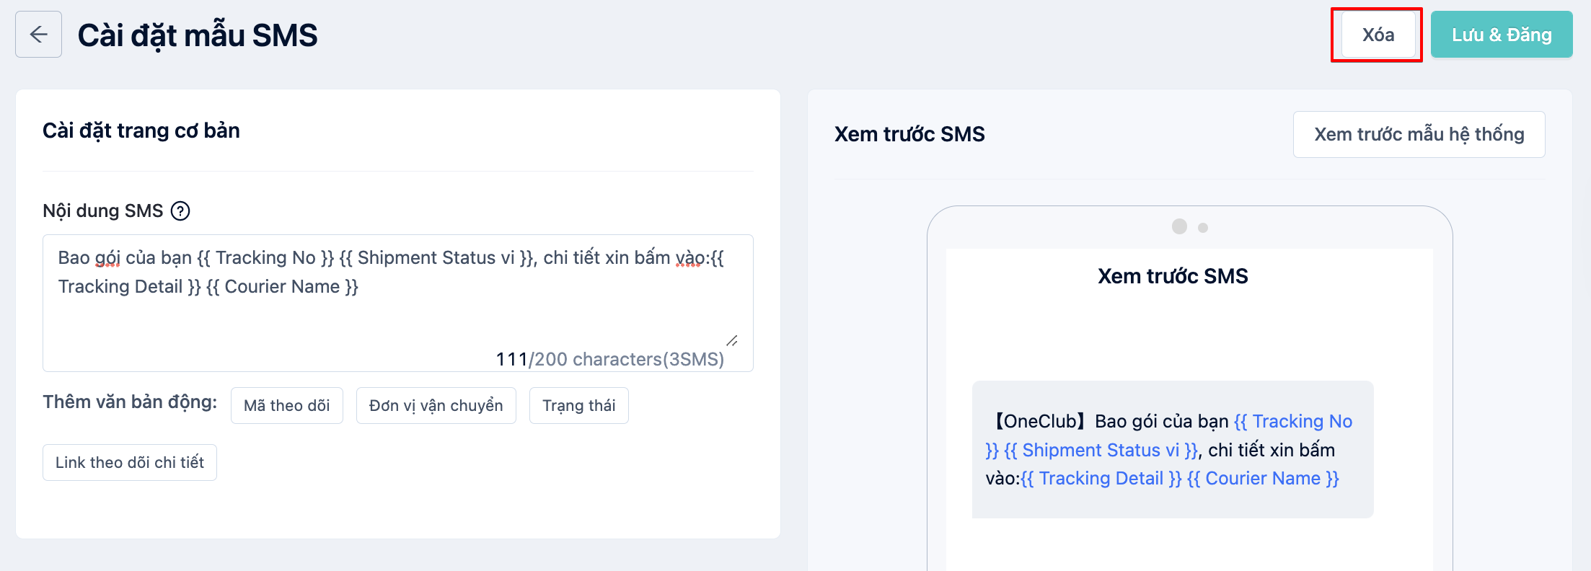This screenshot has height=571, width=1591.
Task: Click the phone mockup camera dot
Action: point(1180,226)
